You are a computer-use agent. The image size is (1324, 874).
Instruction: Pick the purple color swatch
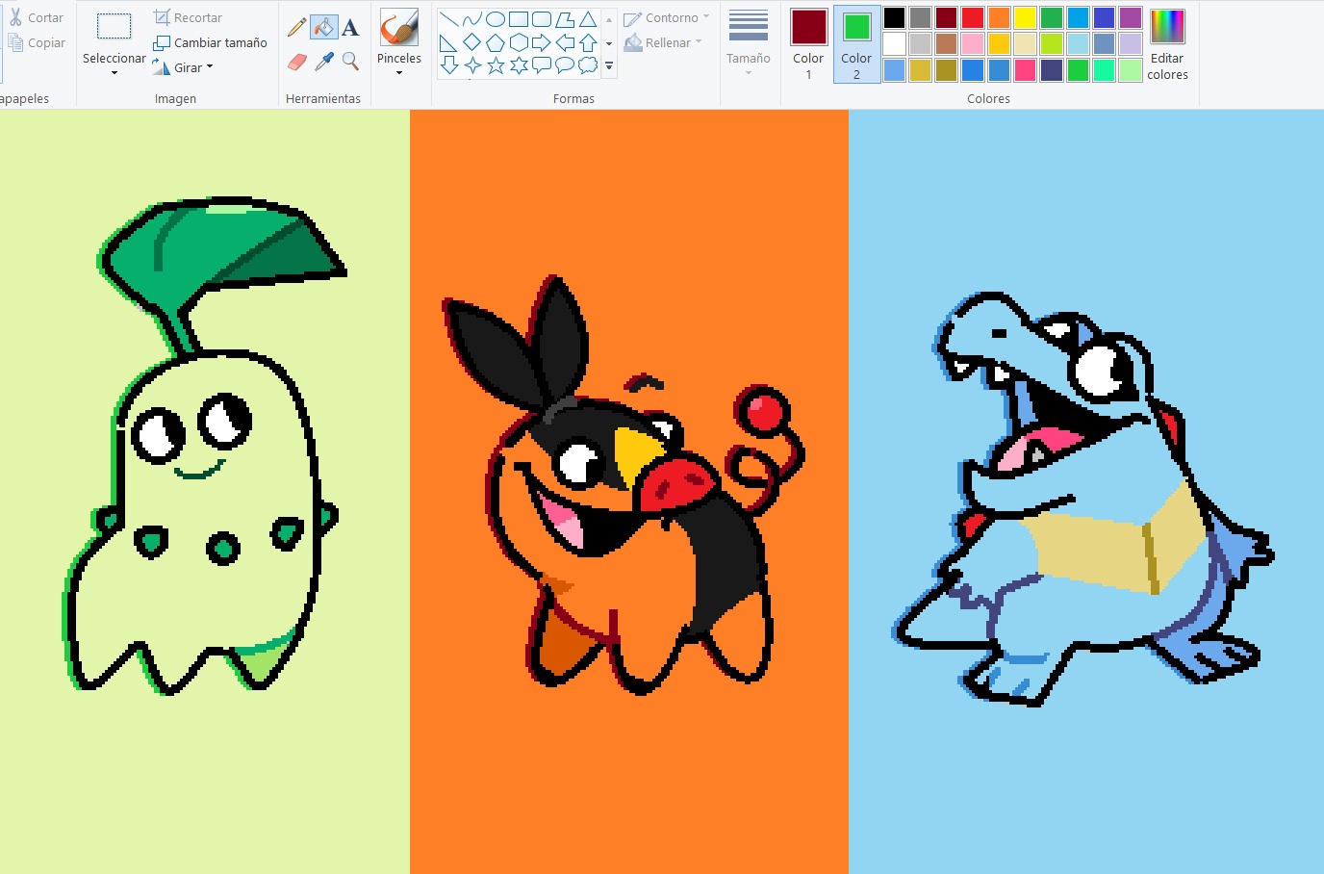coord(1131,18)
